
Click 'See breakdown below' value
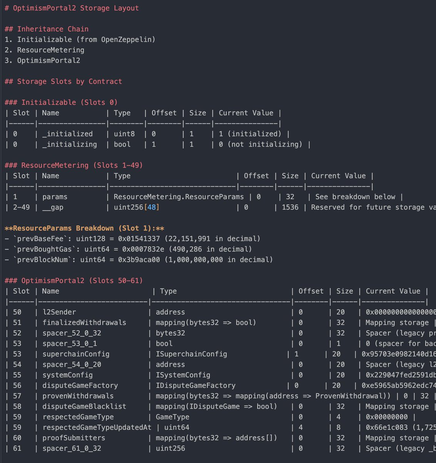tap(355, 197)
